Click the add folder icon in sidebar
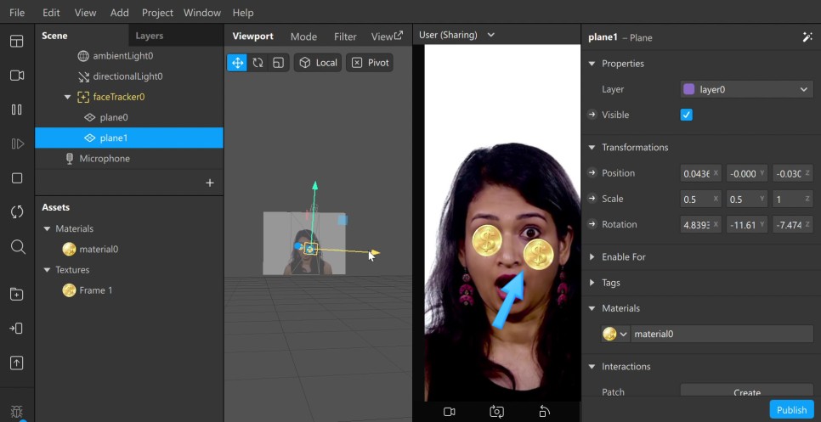Viewport: 821px width, 422px height. (x=17, y=295)
